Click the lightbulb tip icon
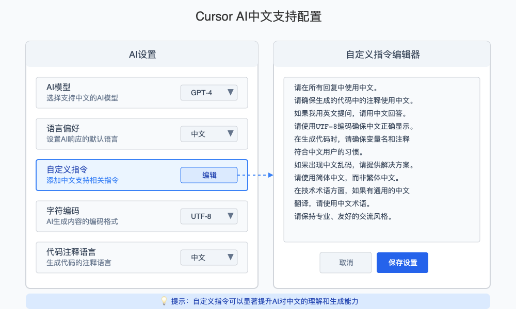The width and height of the screenshot is (516, 309). (x=164, y=301)
